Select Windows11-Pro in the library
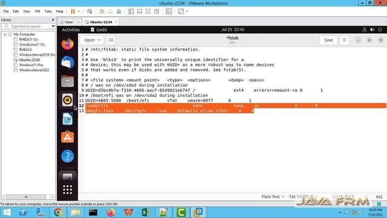The height and width of the screenshot is (218, 387). coord(31,65)
